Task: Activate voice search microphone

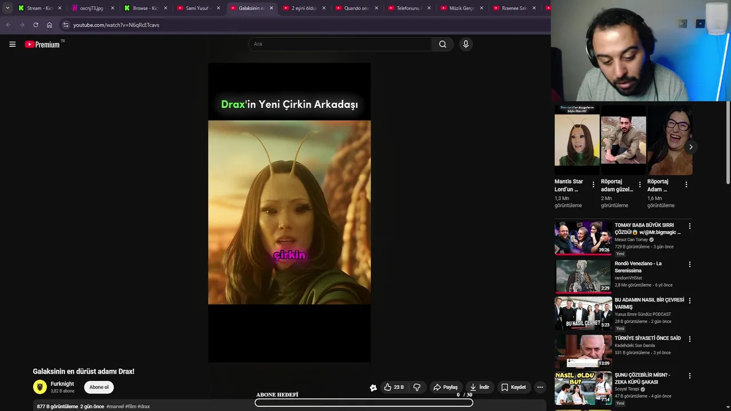Action: click(x=466, y=44)
